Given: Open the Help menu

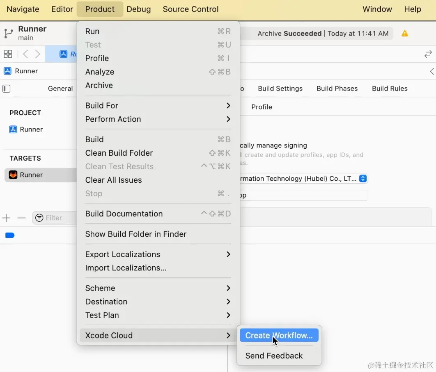Looking at the screenshot, I should [x=413, y=9].
